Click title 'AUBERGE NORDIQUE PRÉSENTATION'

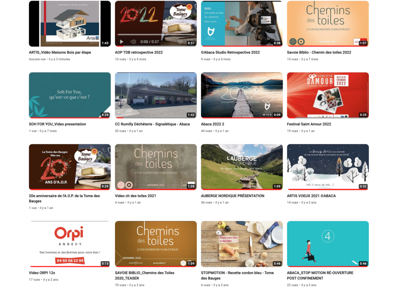[x=233, y=196]
